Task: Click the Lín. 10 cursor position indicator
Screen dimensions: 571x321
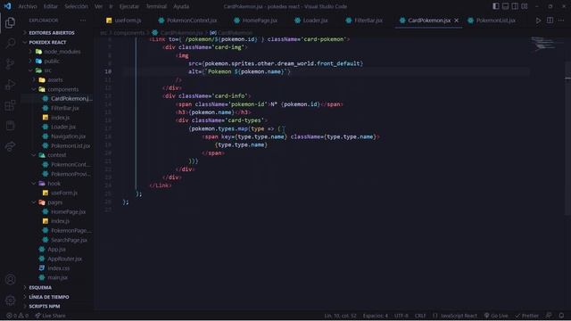Action: [x=341, y=316]
